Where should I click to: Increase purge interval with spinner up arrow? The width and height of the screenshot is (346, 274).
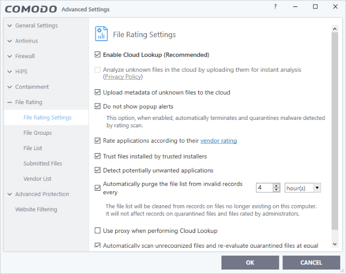[276, 186]
